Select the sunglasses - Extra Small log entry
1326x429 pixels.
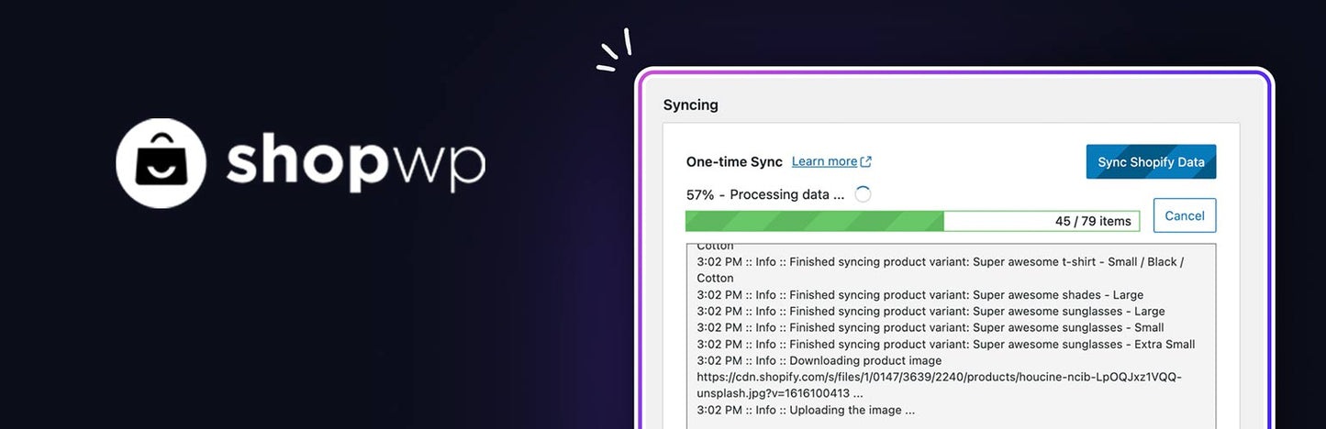pyautogui.click(x=946, y=344)
